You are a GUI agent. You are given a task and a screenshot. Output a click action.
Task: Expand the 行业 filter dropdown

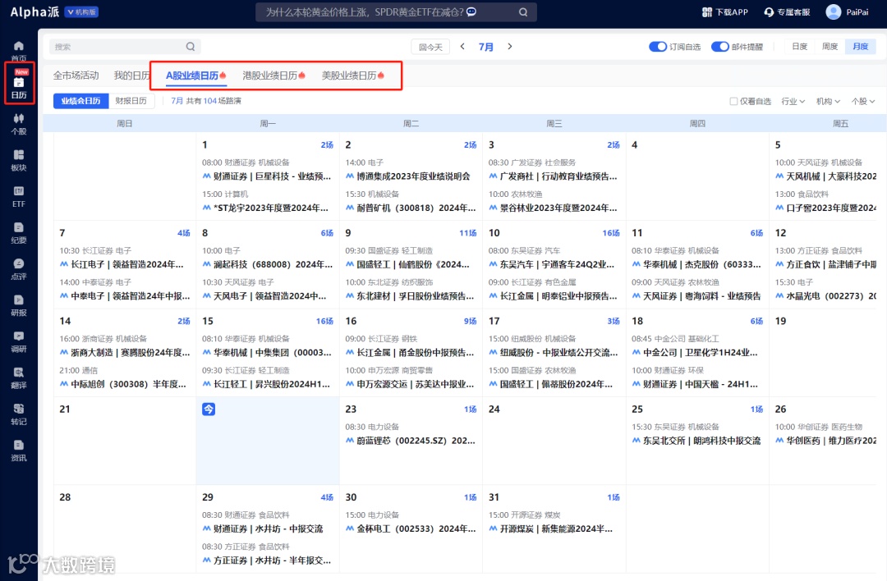pos(793,101)
